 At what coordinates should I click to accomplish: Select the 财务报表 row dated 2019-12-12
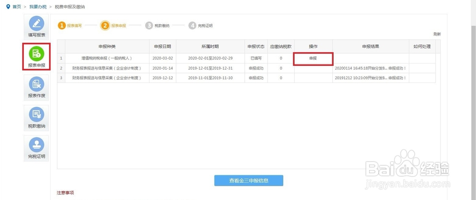(246, 78)
